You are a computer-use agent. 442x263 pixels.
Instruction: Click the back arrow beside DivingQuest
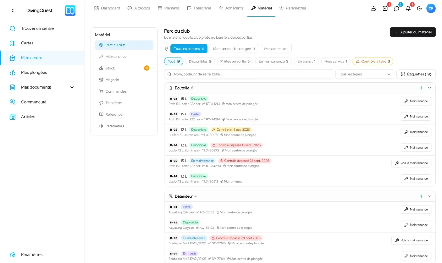pyautogui.click(x=12, y=10)
